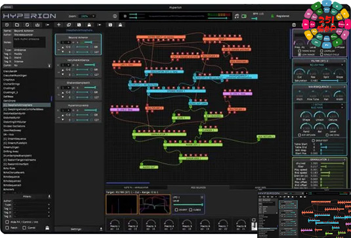Screen dimensions: 351x238
Task: Toggle the CUBED checkbox for LFO 1
Action: coord(190,210)
